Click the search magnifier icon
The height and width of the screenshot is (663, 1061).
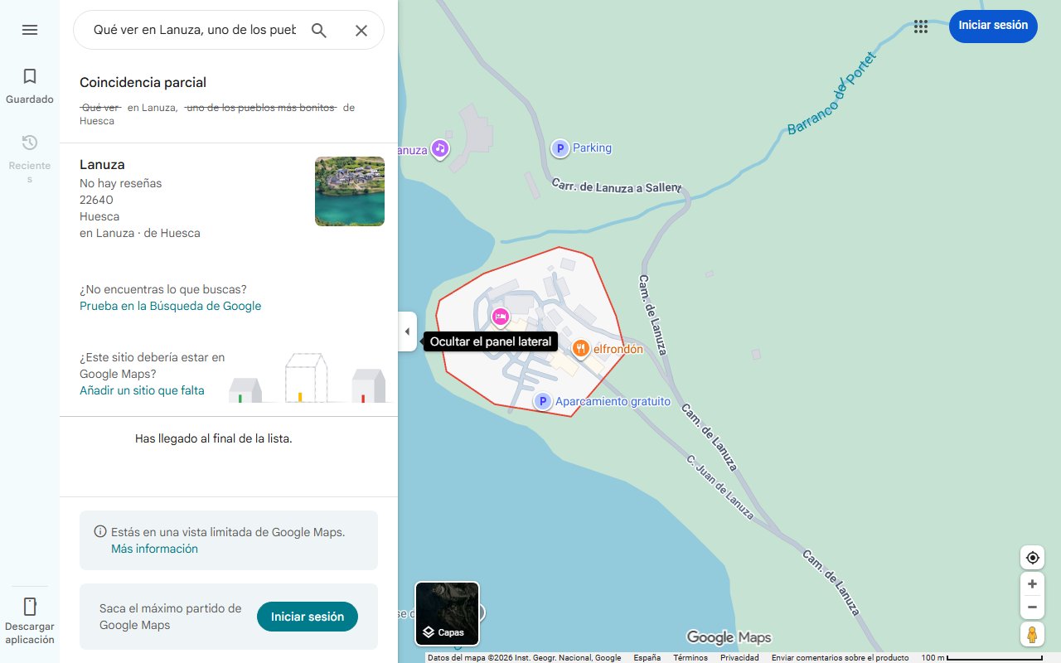[x=319, y=30]
